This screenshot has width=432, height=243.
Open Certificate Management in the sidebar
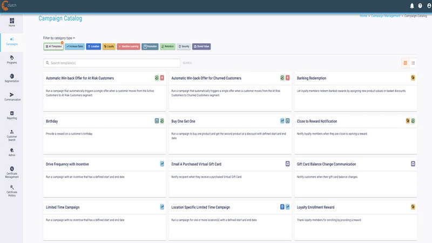pos(12,172)
